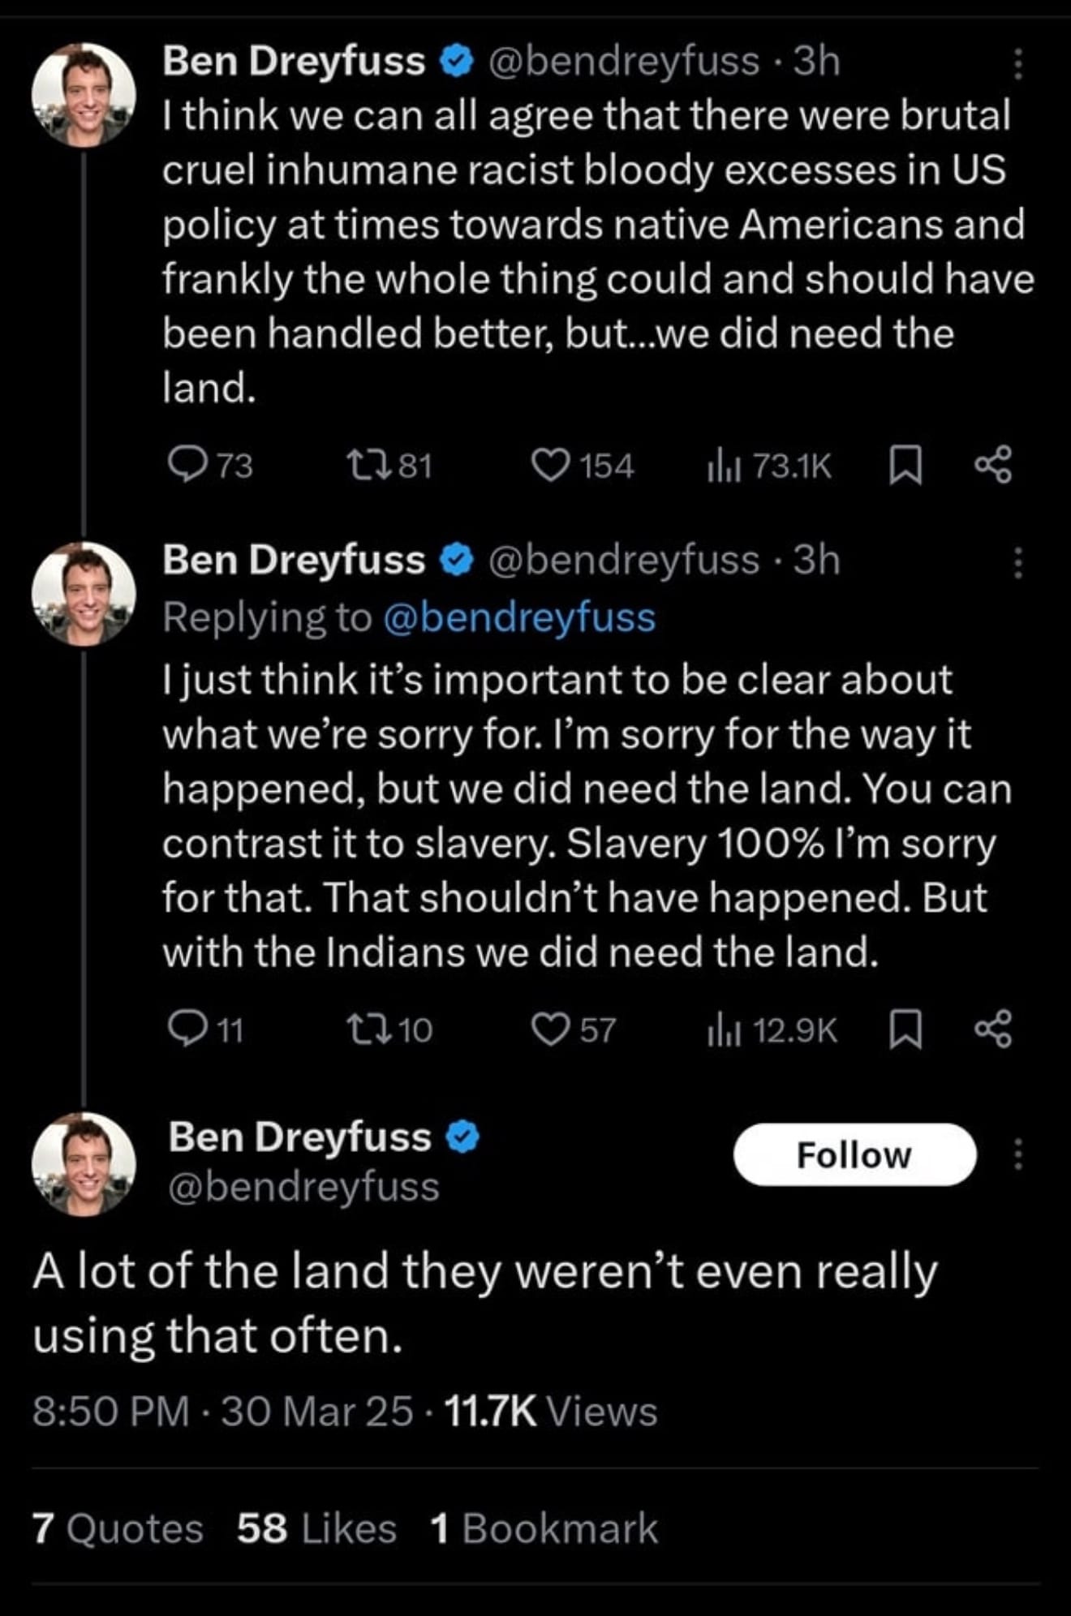Open more options menu on first tweet
The height and width of the screenshot is (1616, 1071).
click(x=1018, y=64)
